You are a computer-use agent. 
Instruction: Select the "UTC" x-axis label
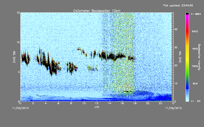97,107
